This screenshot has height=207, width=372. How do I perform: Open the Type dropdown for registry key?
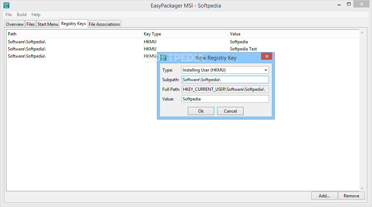pyautogui.click(x=225, y=70)
